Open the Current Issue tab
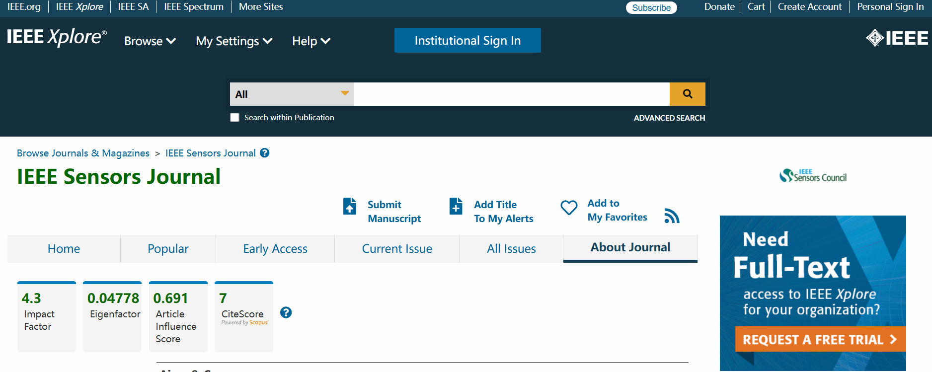The height and width of the screenshot is (372, 932). click(x=396, y=249)
